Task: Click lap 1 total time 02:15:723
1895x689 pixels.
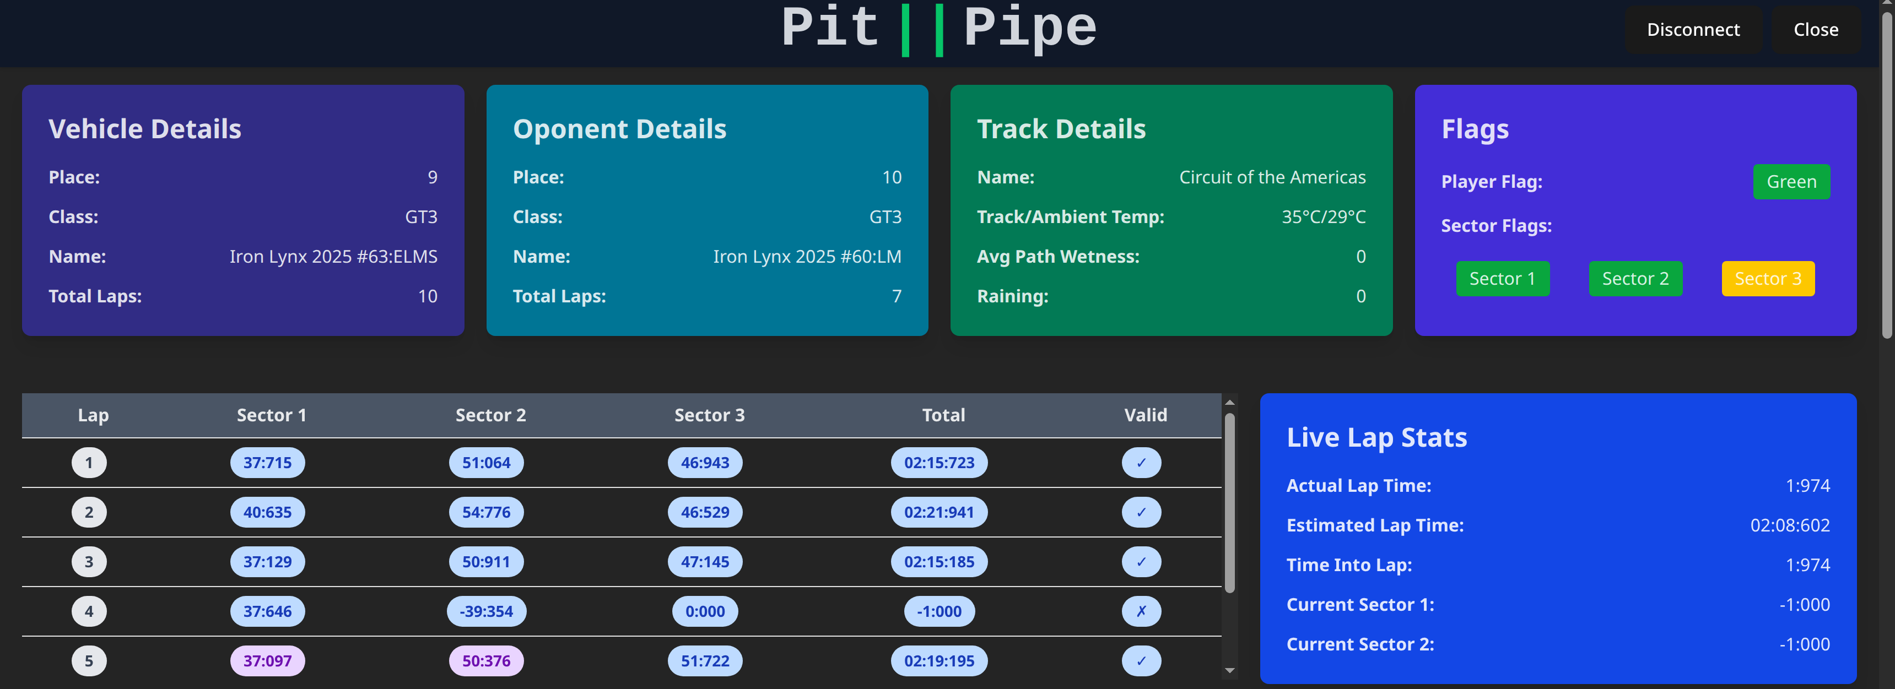Action: coord(938,463)
